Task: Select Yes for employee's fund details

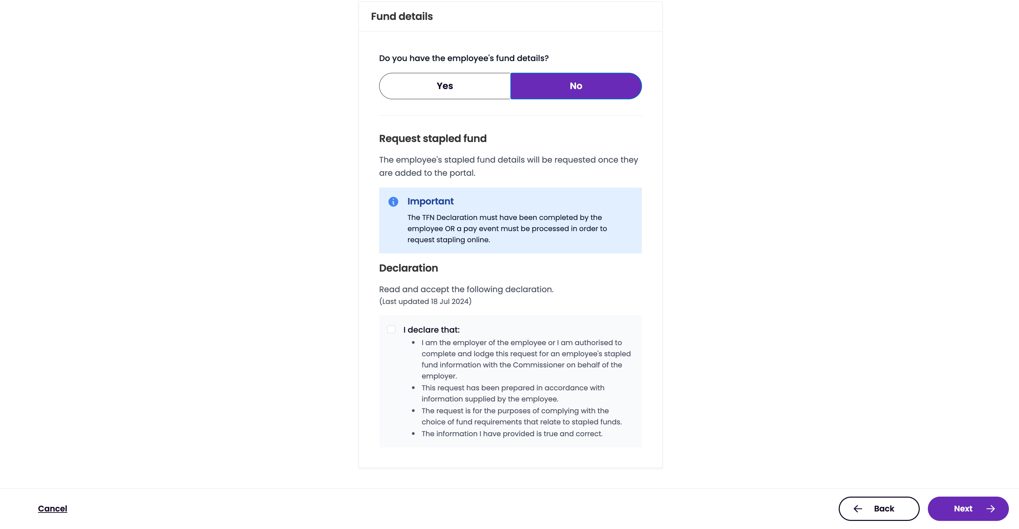Action: pos(445,86)
